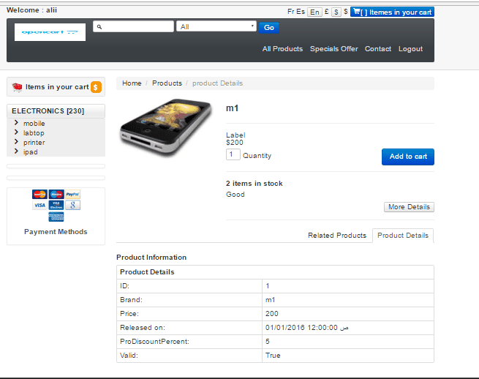This screenshot has width=479, height=379.
Task: Click the orange dollar badge in sidebar
Action: (96, 87)
